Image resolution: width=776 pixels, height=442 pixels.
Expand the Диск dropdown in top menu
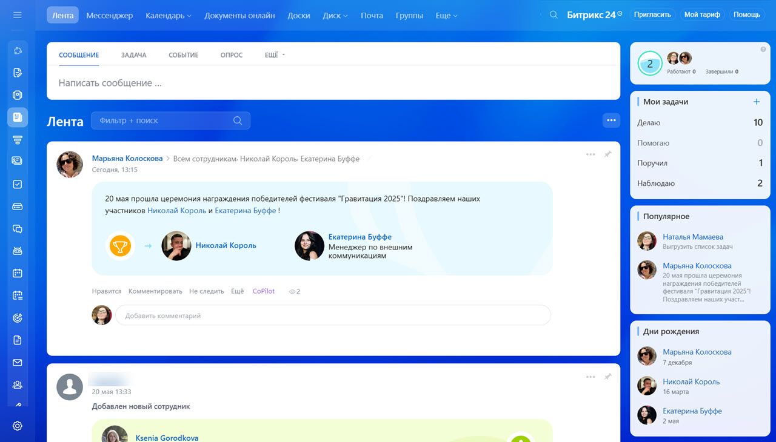pyautogui.click(x=335, y=16)
